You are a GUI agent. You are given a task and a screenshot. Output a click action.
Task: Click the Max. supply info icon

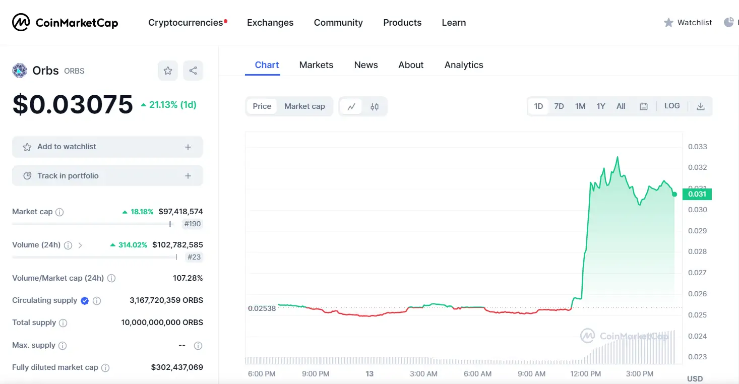63,346
